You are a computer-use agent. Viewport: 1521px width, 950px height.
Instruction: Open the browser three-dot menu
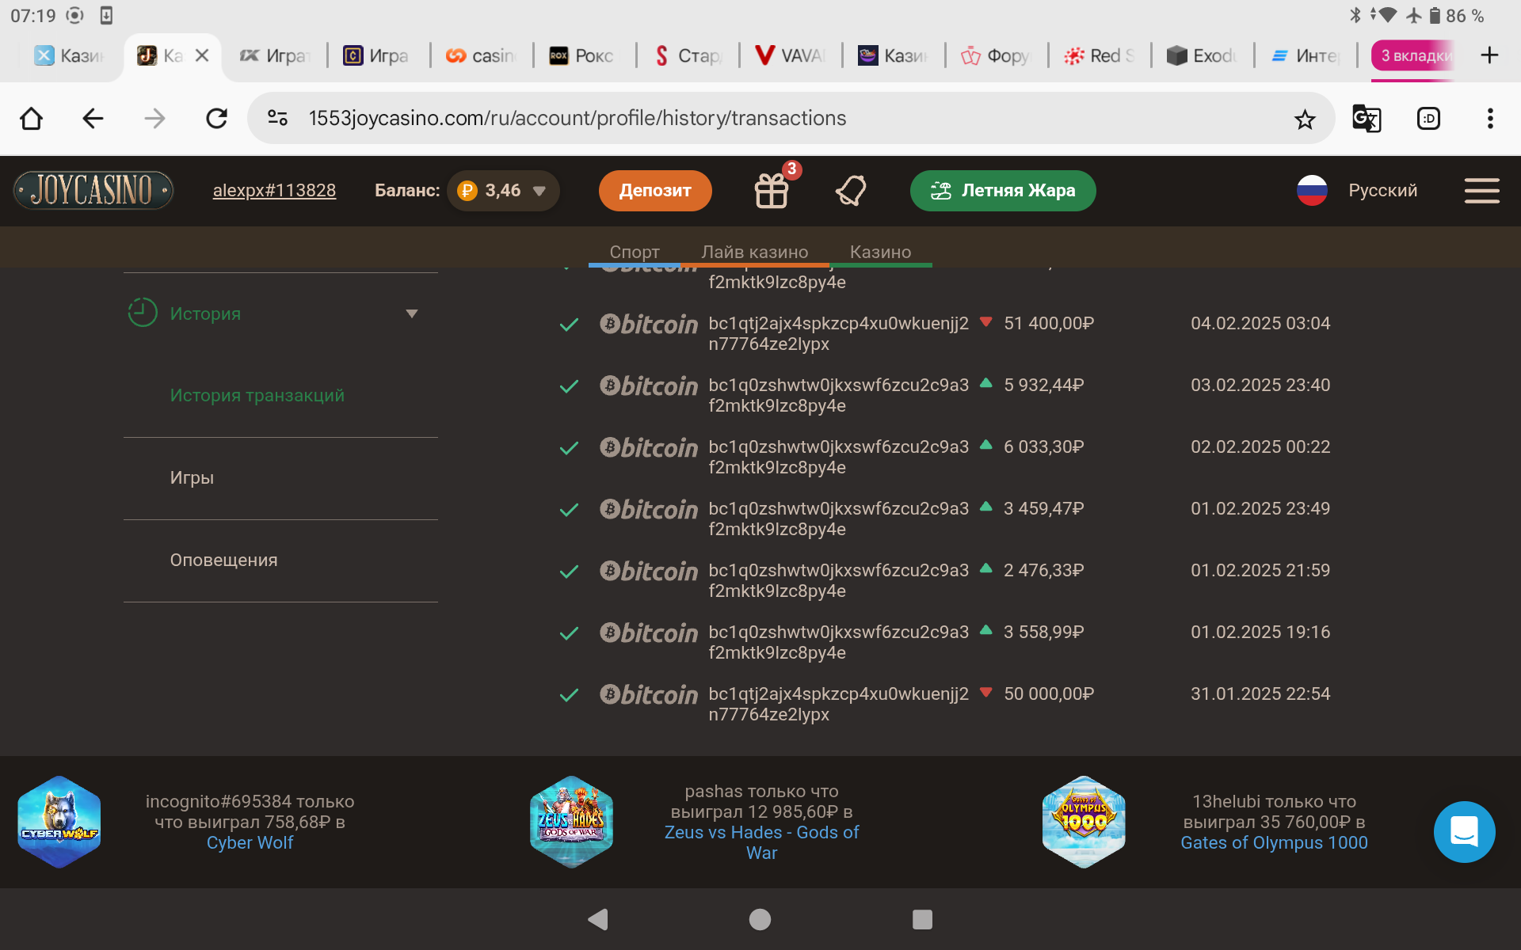1489,119
